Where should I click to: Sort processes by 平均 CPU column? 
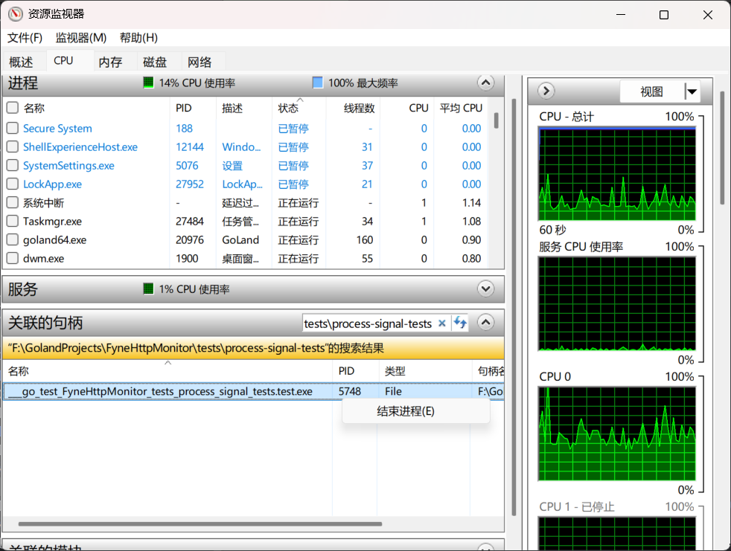(461, 108)
